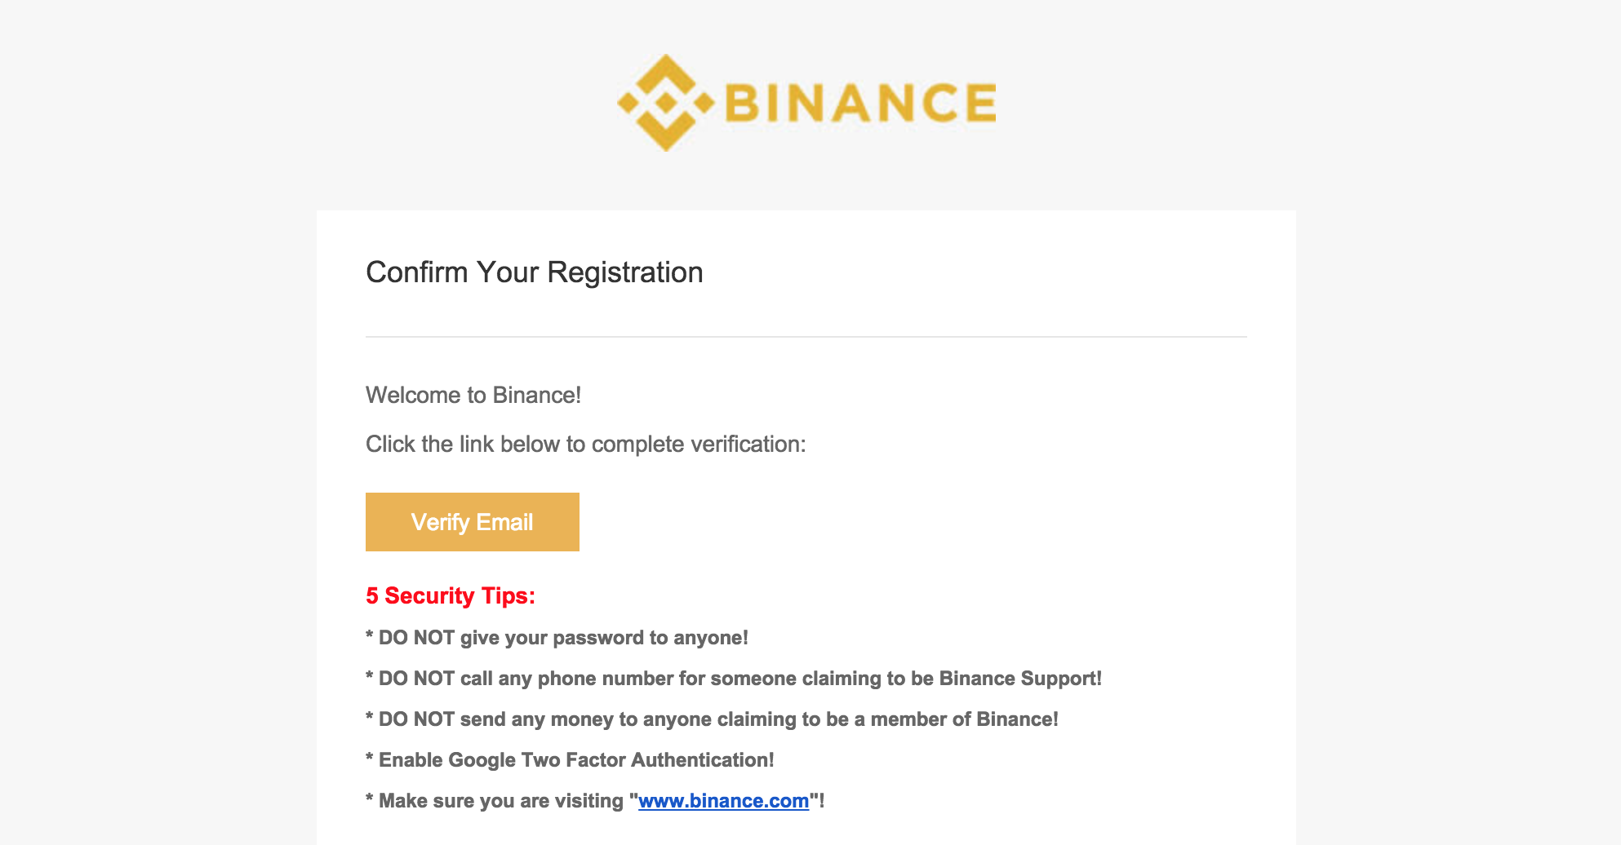
Task: Click the asterisk before Enable Google tip
Action: [x=370, y=759]
